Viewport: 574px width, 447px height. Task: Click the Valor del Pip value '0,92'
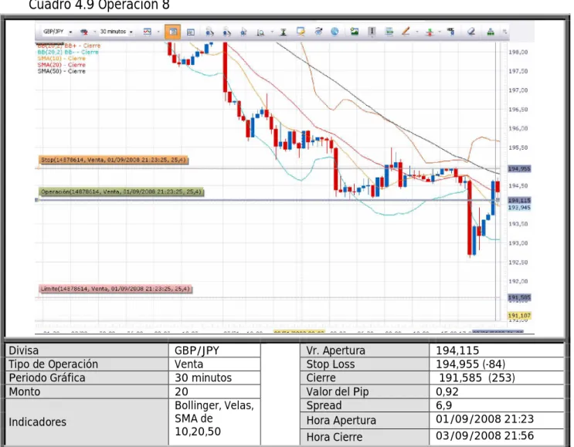click(x=497, y=391)
